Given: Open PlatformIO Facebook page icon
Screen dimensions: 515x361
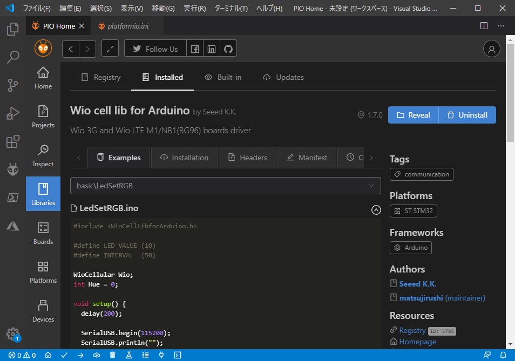Looking at the screenshot, I should coord(195,49).
